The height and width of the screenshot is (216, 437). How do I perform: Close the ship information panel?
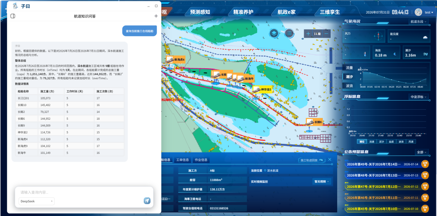(x=329, y=160)
